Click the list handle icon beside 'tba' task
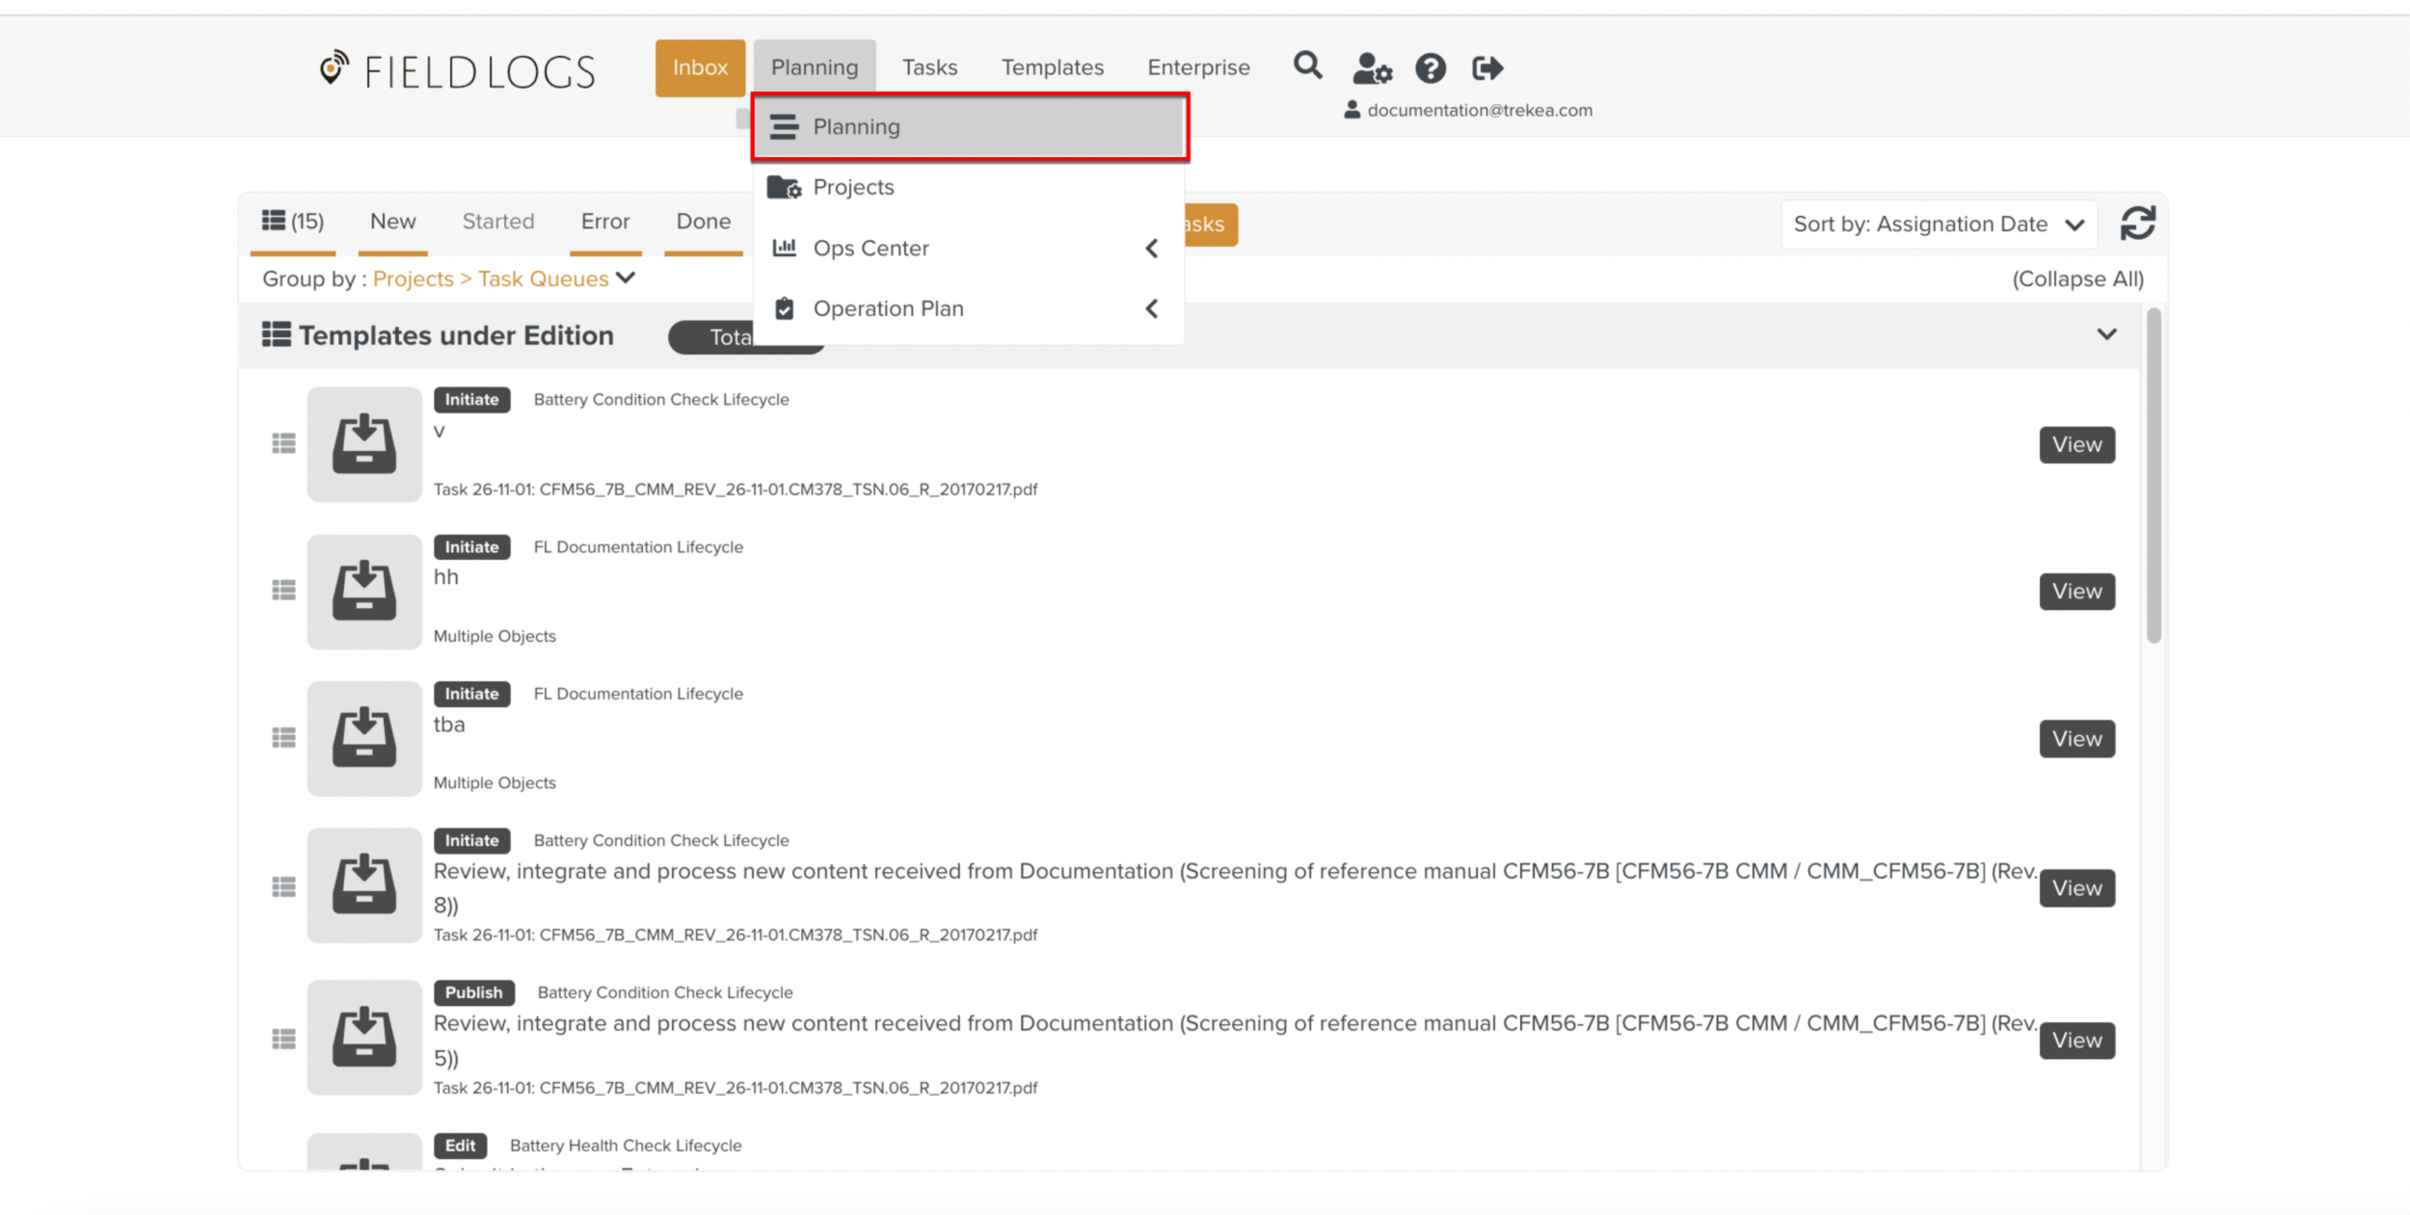 click(x=283, y=738)
